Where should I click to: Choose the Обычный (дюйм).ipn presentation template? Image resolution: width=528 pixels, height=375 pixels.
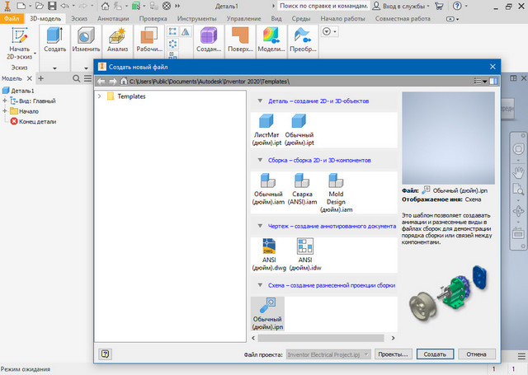click(266, 312)
